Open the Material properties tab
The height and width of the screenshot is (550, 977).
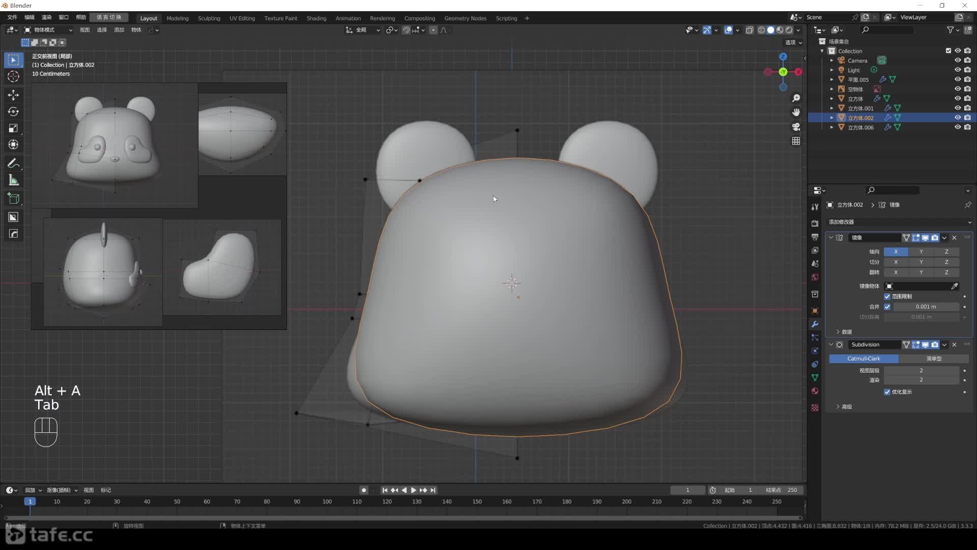[815, 391]
